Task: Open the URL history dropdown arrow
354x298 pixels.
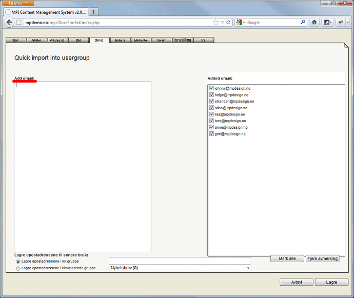Action: 223,23
